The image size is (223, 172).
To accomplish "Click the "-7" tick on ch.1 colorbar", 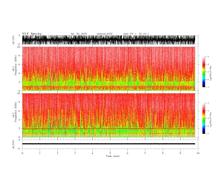I will [x=208, y=87].
